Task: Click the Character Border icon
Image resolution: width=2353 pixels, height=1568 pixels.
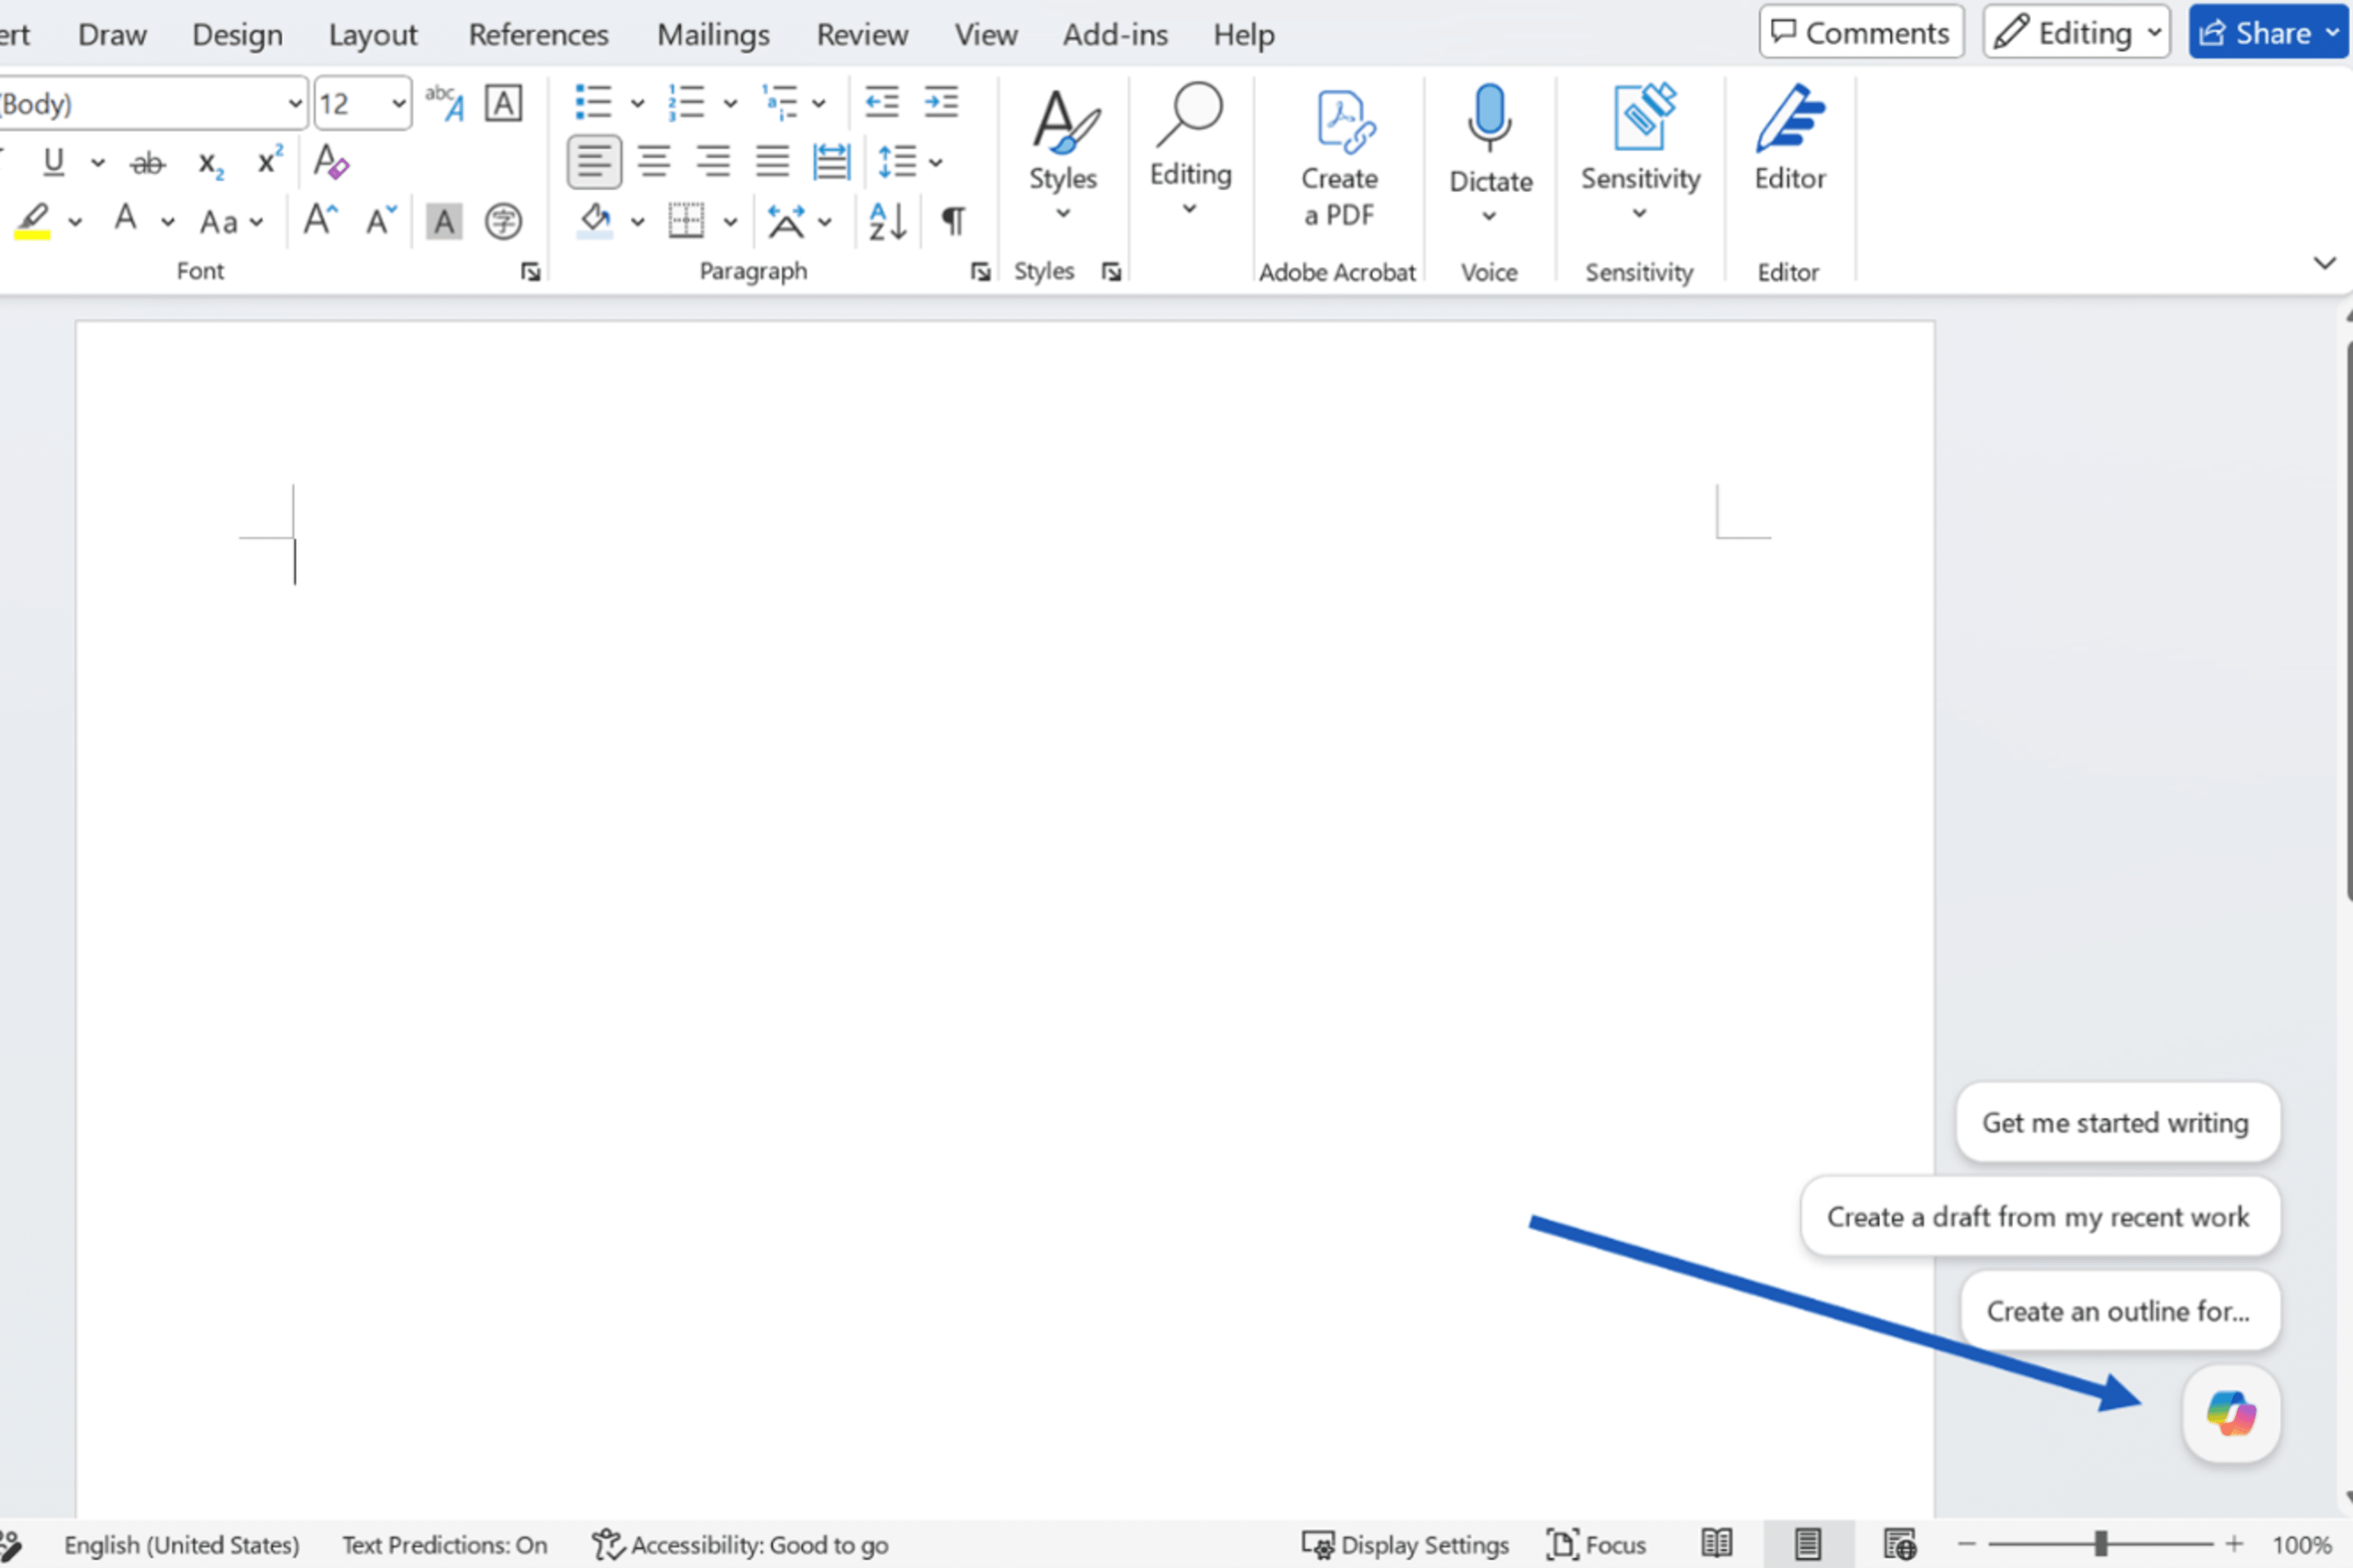Action: tap(503, 103)
